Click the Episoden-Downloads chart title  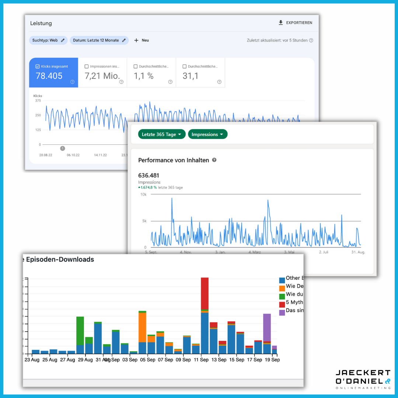click(x=60, y=259)
